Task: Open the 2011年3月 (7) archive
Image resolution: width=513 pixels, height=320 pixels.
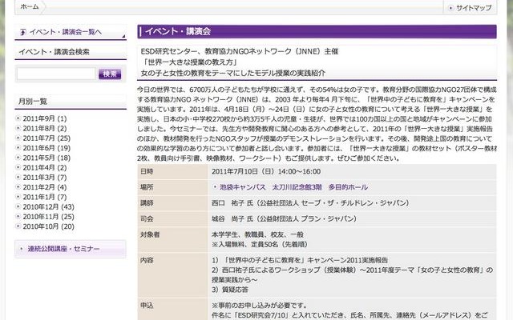Action: [x=45, y=178]
